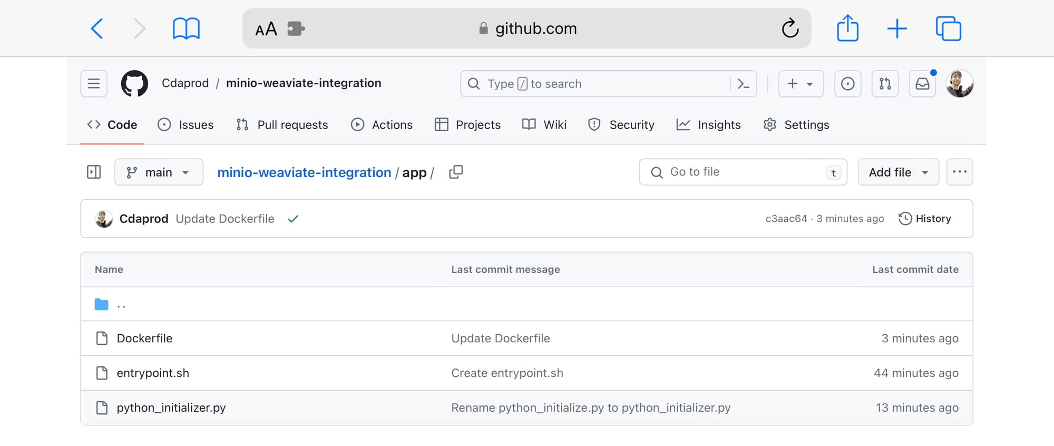This screenshot has height=446, width=1054.
Task: Open the hamburger navigation menu
Action: pyautogui.click(x=94, y=84)
